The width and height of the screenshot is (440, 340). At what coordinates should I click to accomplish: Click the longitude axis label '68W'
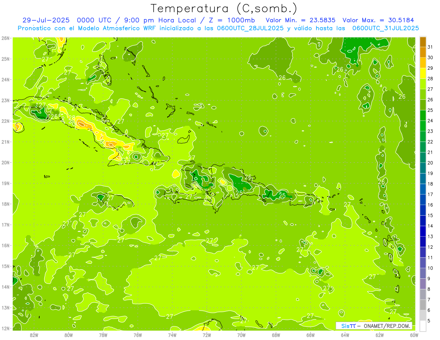click(276, 335)
